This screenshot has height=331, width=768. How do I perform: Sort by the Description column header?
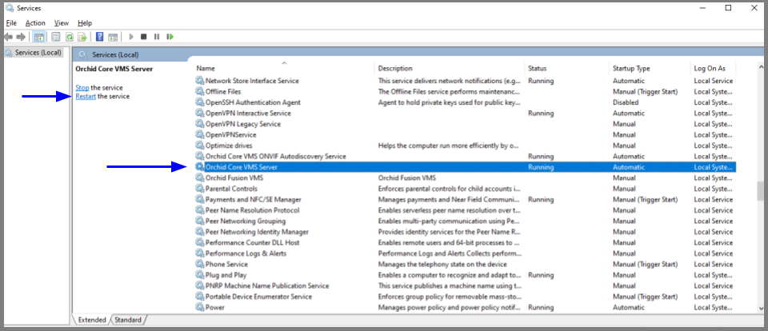point(450,68)
